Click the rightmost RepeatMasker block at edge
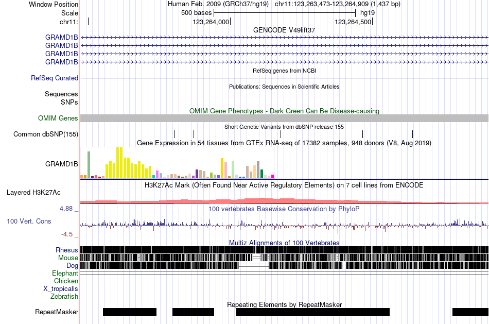The height and width of the screenshot is (324, 489). (470, 312)
